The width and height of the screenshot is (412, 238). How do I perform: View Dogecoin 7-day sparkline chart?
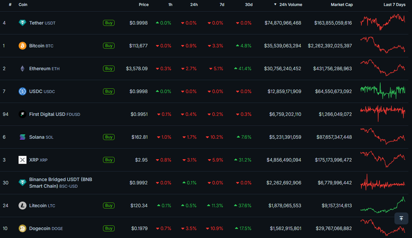pyautogui.click(x=382, y=227)
